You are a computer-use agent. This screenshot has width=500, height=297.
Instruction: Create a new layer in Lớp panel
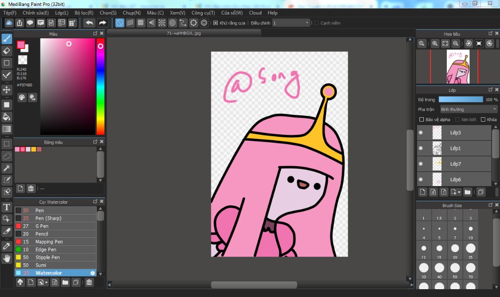point(422,192)
